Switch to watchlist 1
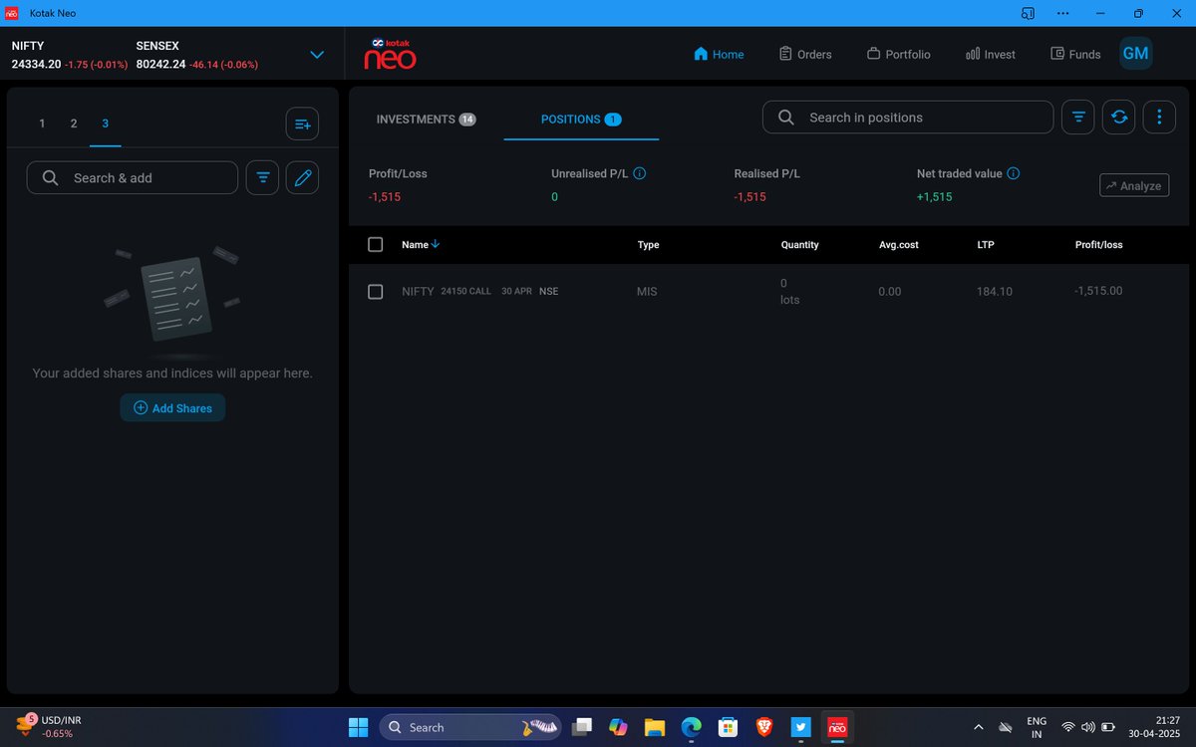The height and width of the screenshot is (747, 1196). [x=42, y=124]
